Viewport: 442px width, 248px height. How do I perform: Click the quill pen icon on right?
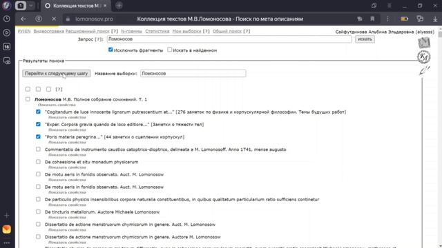coord(424,70)
